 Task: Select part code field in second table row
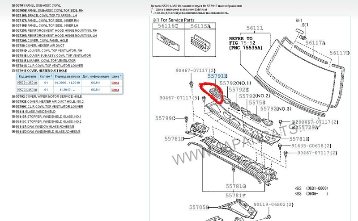pyautogui.click(x=27, y=90)
